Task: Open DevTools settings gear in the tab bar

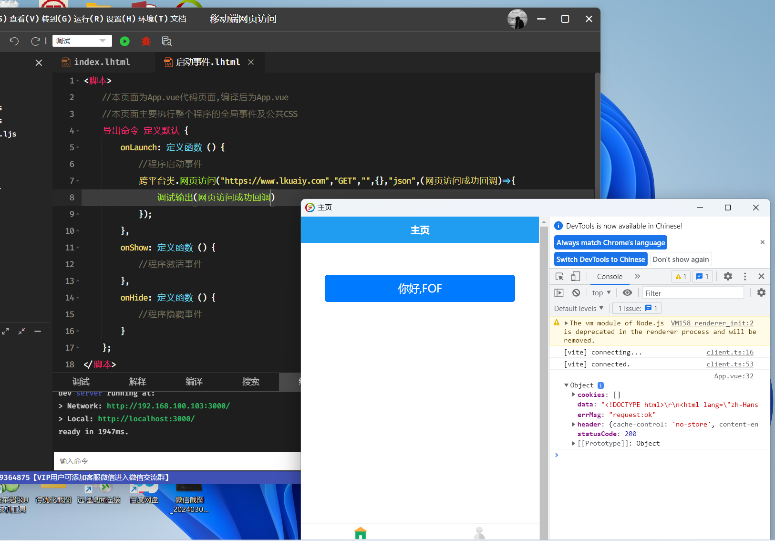Action: pyautogui.click(x=728, y=276)
